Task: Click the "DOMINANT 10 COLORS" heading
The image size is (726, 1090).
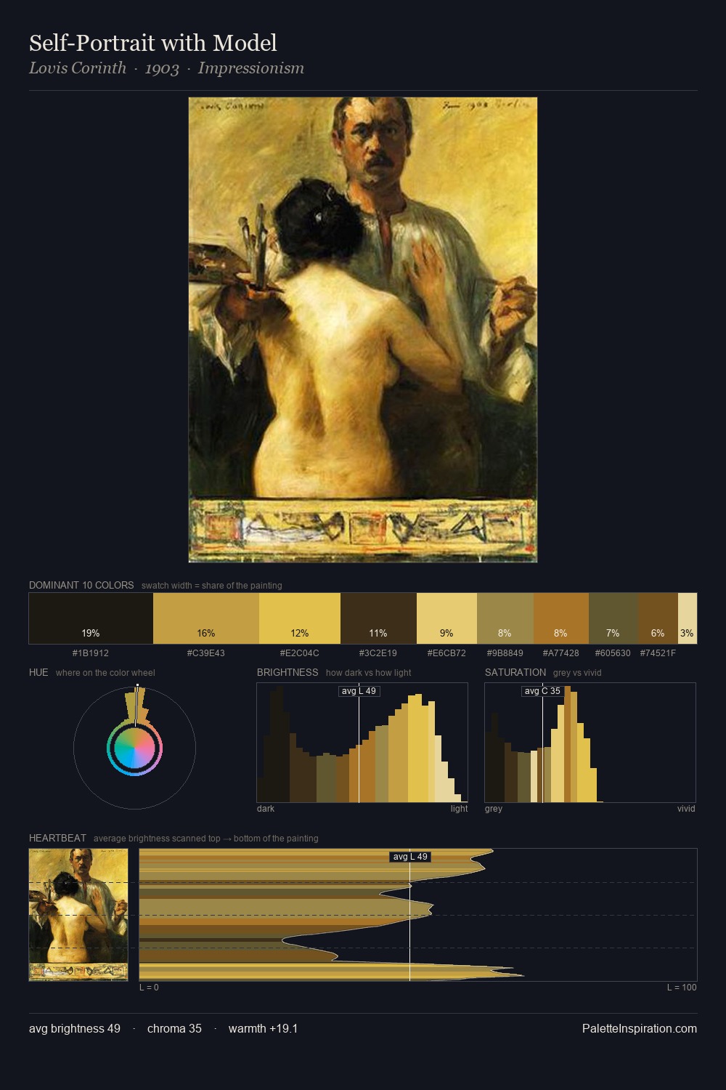Action: pos(81,585)
